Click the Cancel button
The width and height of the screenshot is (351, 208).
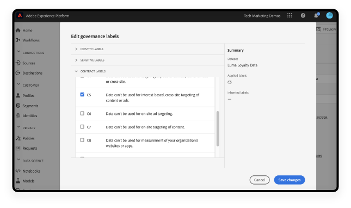point(260,180)
